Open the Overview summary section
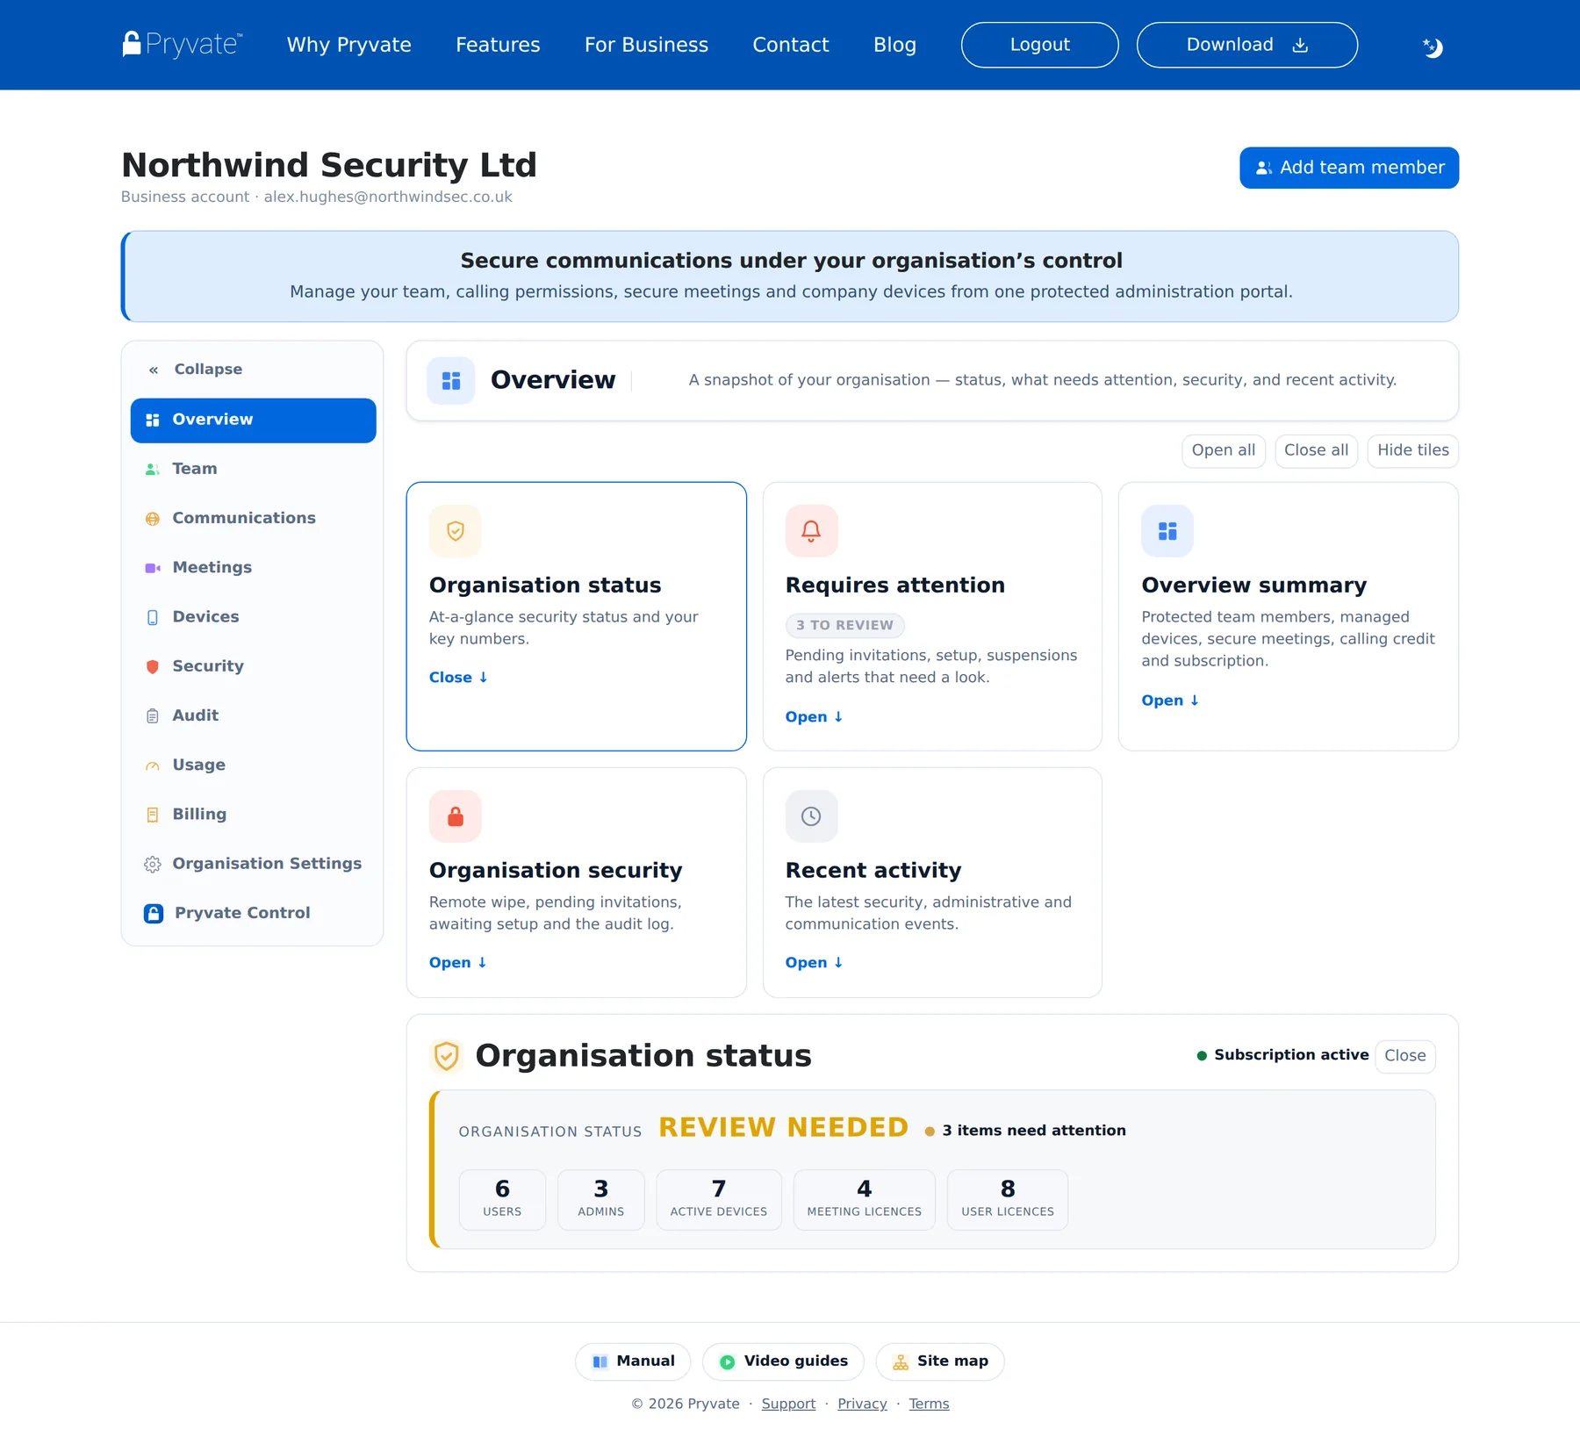The image size is (1580, 1437). tap(1170, 701)
